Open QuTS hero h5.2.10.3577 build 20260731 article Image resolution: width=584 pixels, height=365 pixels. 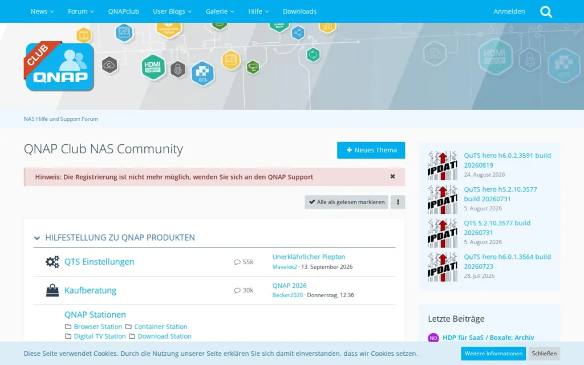click(500, 194)
